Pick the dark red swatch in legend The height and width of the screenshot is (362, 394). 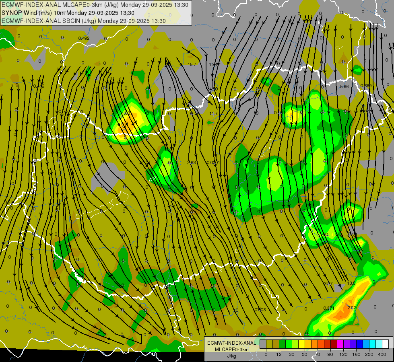[334, 344]
